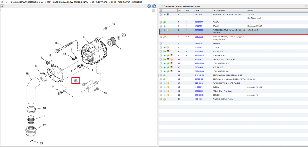The width and height of the screenshot is (308, 147).
Task: Navigate to the next figure with the forward arrow
Action: tap(154, 6)
